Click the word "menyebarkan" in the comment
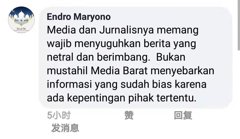Image resolution: width=240 pixels, height=139 pixels. [182, 71]
